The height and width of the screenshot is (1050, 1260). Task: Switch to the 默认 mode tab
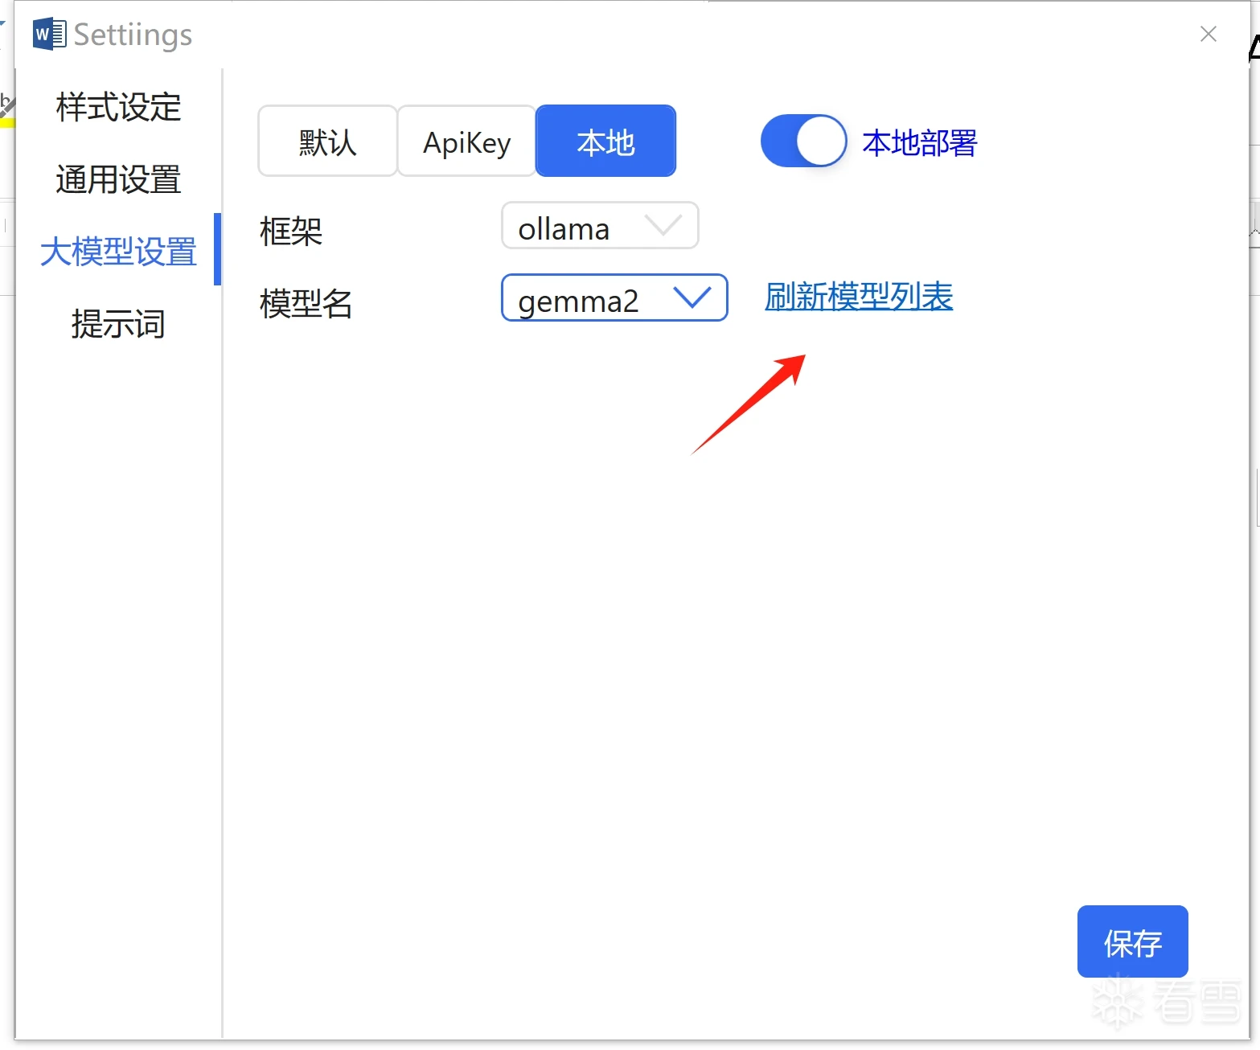pos(327,141)
